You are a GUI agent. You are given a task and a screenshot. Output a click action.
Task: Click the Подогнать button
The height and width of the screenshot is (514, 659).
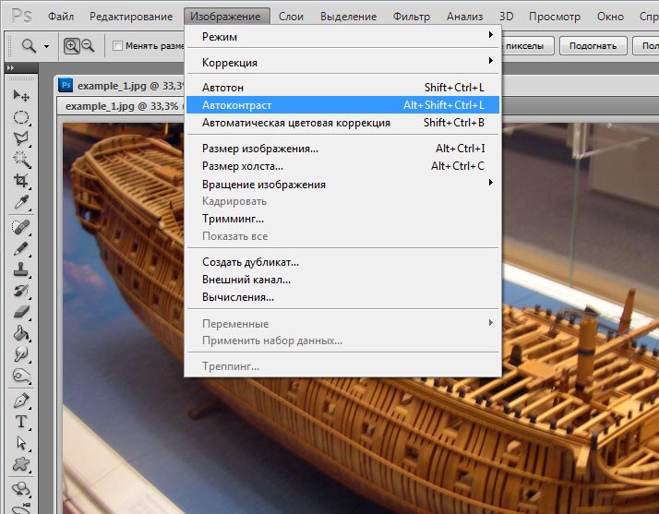593,45
